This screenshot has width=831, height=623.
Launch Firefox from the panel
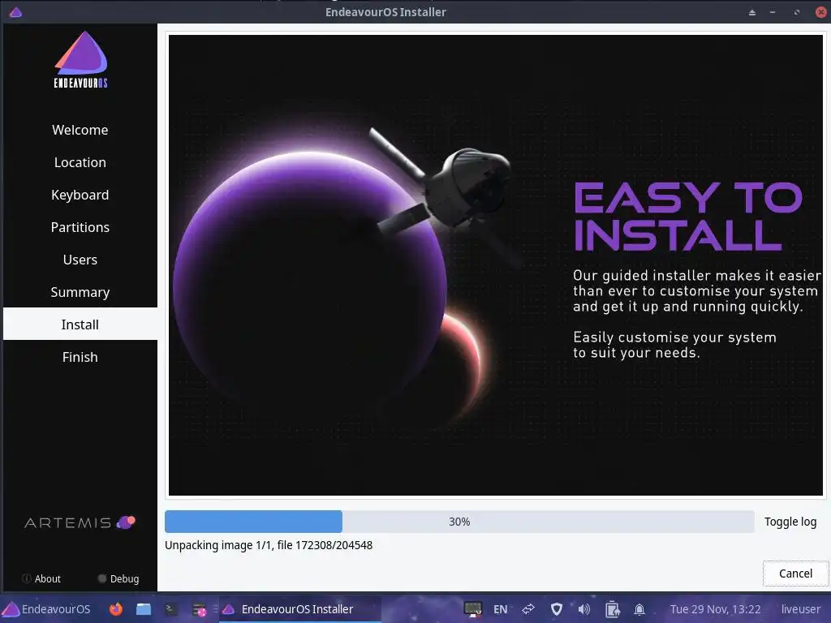tap(115, 609)
